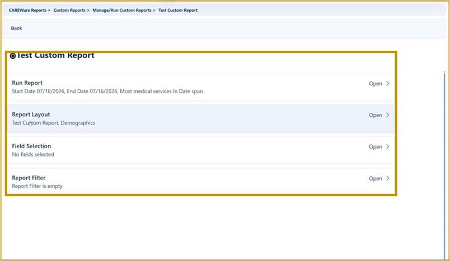Click the Back button

[x=16, y=28]
